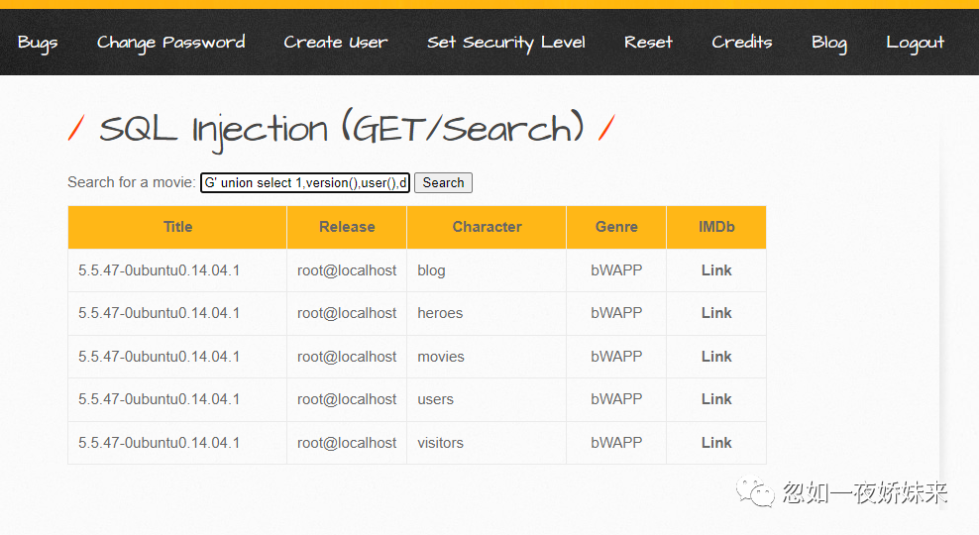Image resolution: width=979 pixels, height=535 pixels.
Task: Open the Credits page
Action: coord(742,43)
